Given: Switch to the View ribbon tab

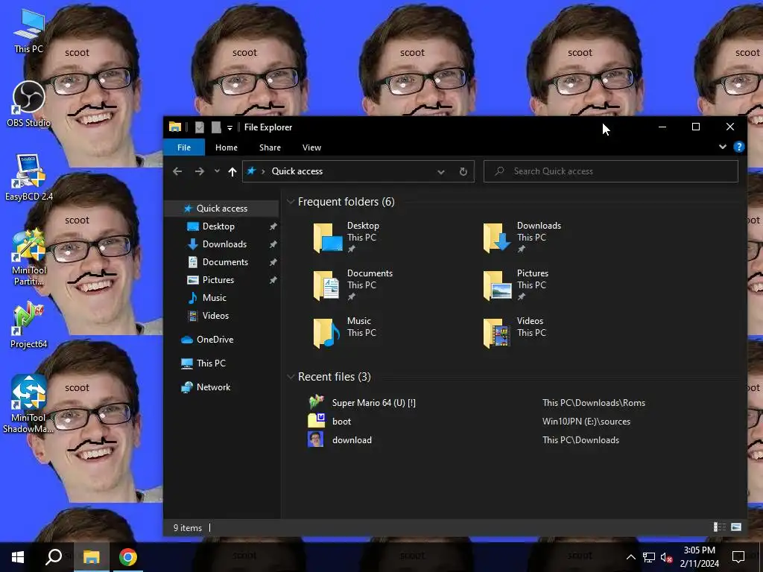Looking at the screenshot, I should pos(311,147).
